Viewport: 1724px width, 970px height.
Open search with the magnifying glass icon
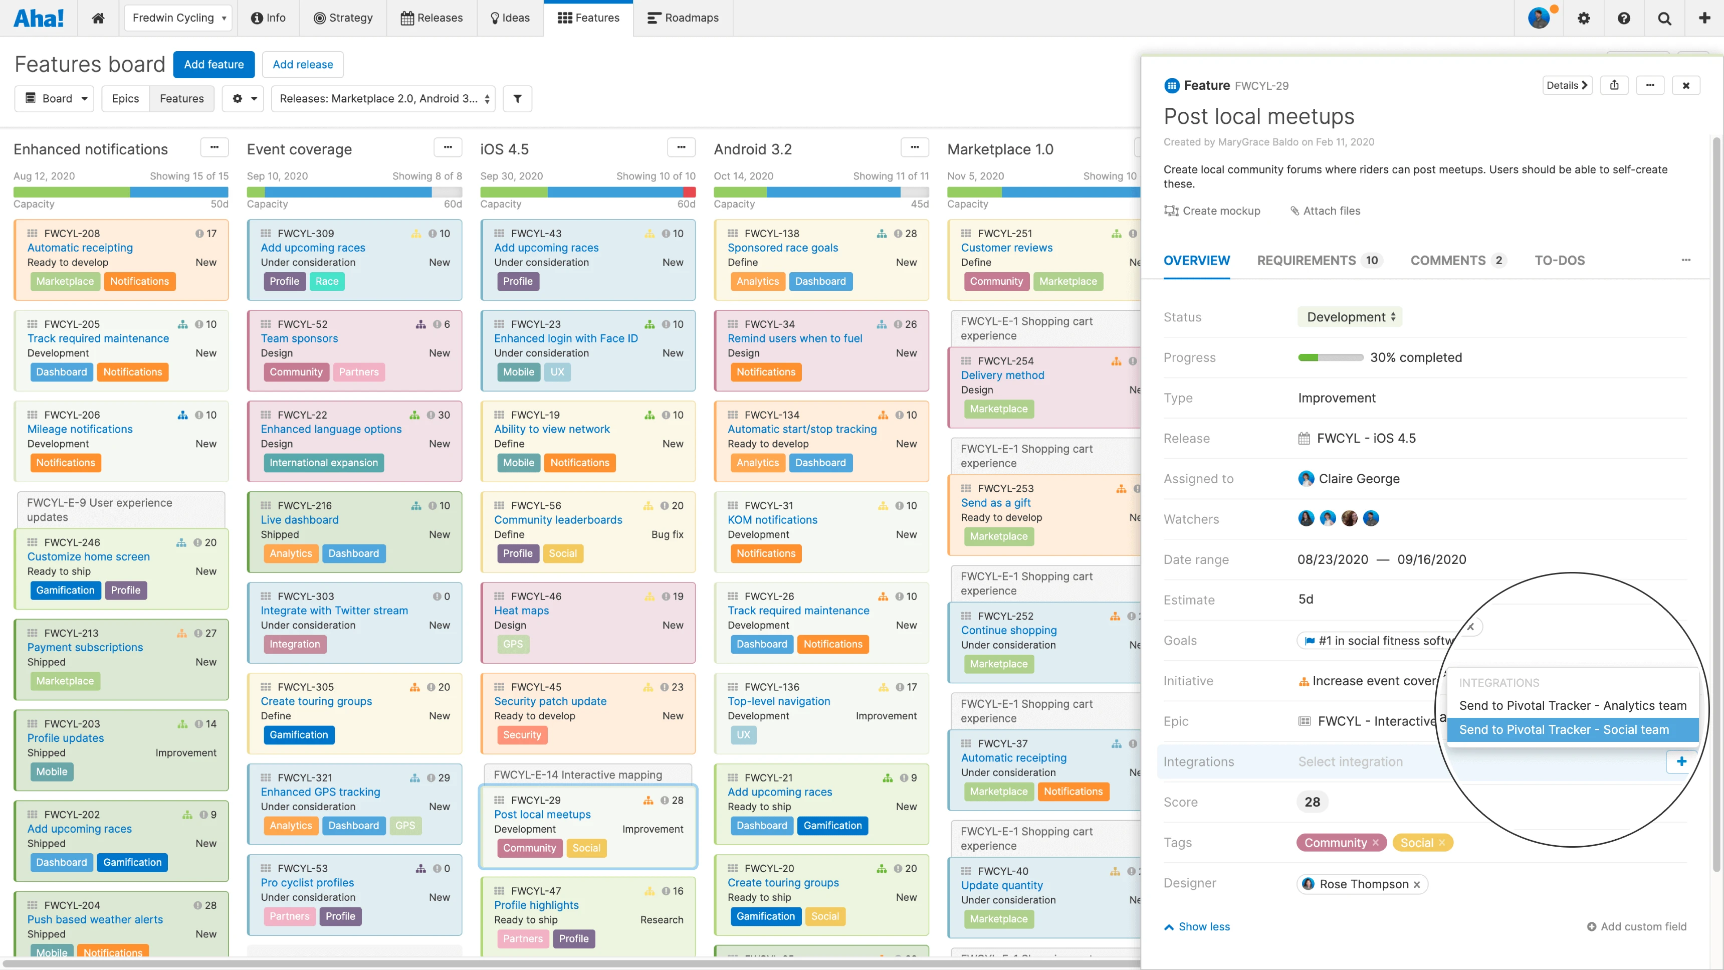(x=1664, y=18)
